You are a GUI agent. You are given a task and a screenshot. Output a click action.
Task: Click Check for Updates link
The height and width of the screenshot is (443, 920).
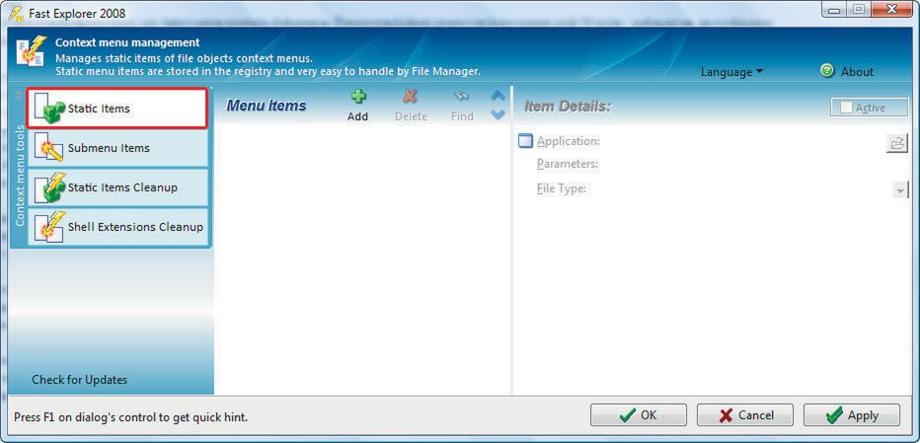coord(79,380)
